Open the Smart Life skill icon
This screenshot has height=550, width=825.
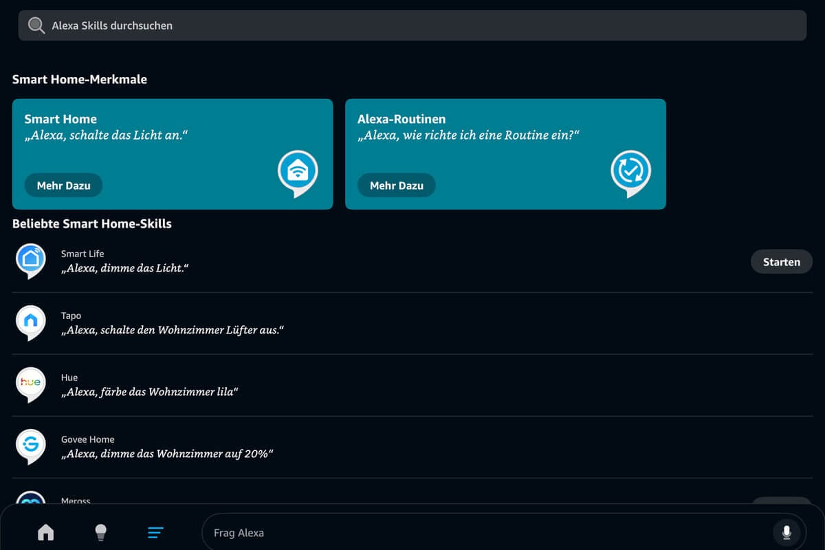31,260
